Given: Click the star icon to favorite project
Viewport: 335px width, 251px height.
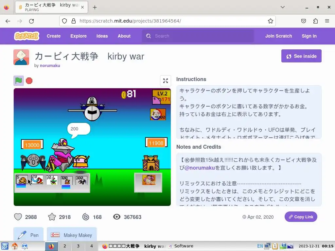Looking at the screenshot, I should [x=52, y=217].
